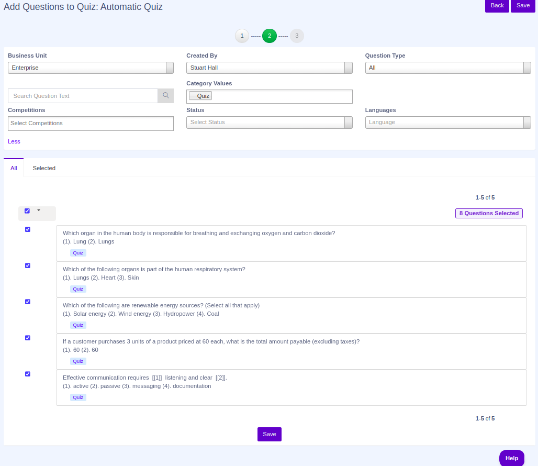The image size is (538, 466).
Task: Click the Quiz tag on purchases question
Action: (78, 361)
